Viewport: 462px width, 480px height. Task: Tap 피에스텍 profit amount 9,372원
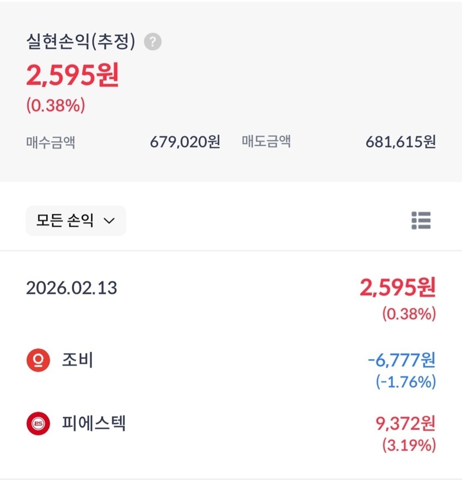(x=405, y=424)
